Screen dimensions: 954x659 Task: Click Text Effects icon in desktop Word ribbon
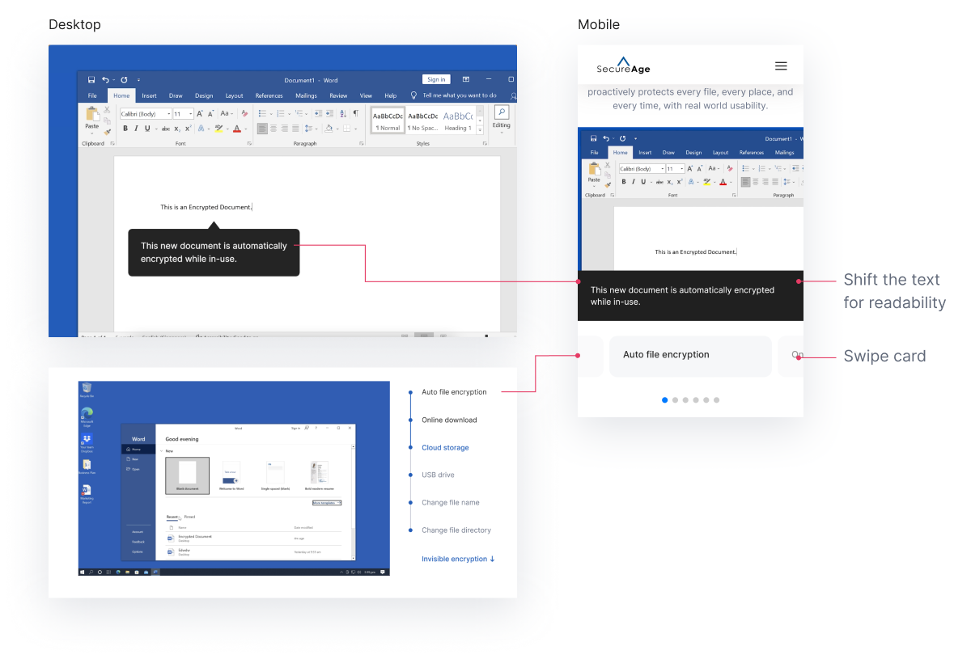pos(201,129)
